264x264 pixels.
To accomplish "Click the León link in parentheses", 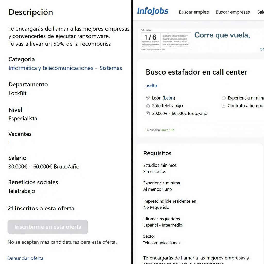I will [x=169, y=98].
